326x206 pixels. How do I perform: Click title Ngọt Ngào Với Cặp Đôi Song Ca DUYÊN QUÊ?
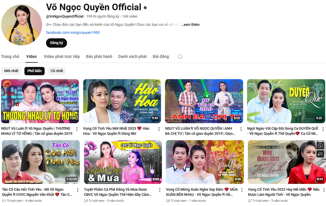pos(283,131)
